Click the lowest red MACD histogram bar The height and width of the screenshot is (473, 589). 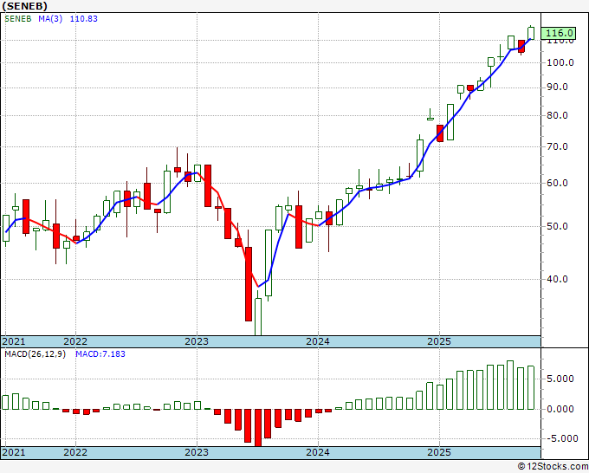(x=258, y=428)
